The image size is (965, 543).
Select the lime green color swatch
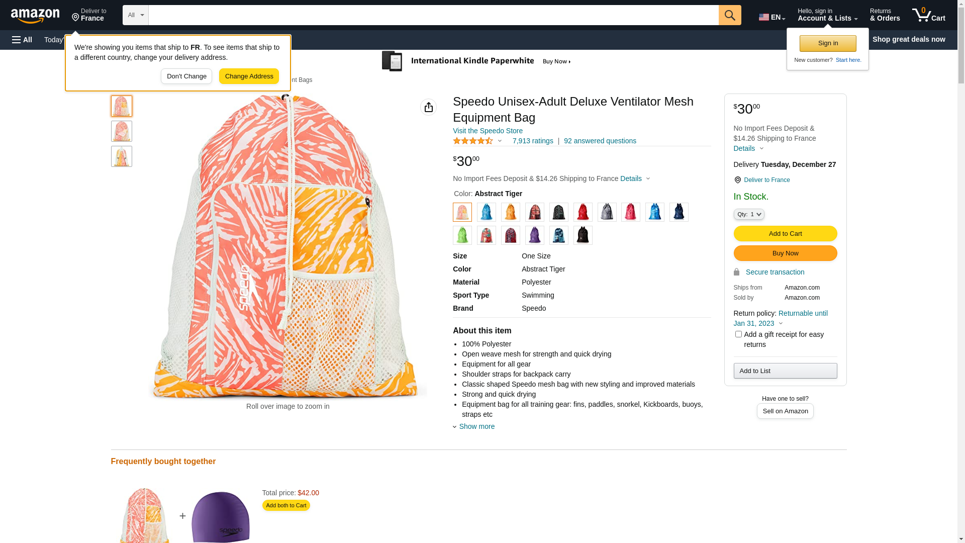pyautogui.click(x=462, y=235)
